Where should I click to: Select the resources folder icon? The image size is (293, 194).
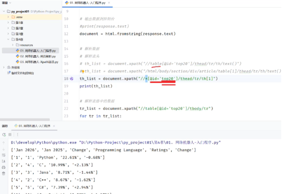(x=18, y=45)
